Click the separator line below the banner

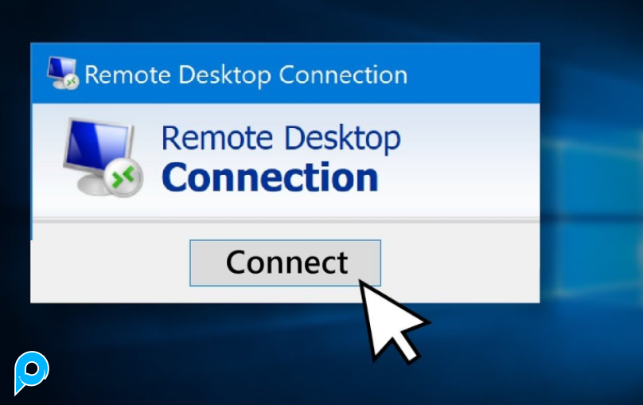(286, 220)
